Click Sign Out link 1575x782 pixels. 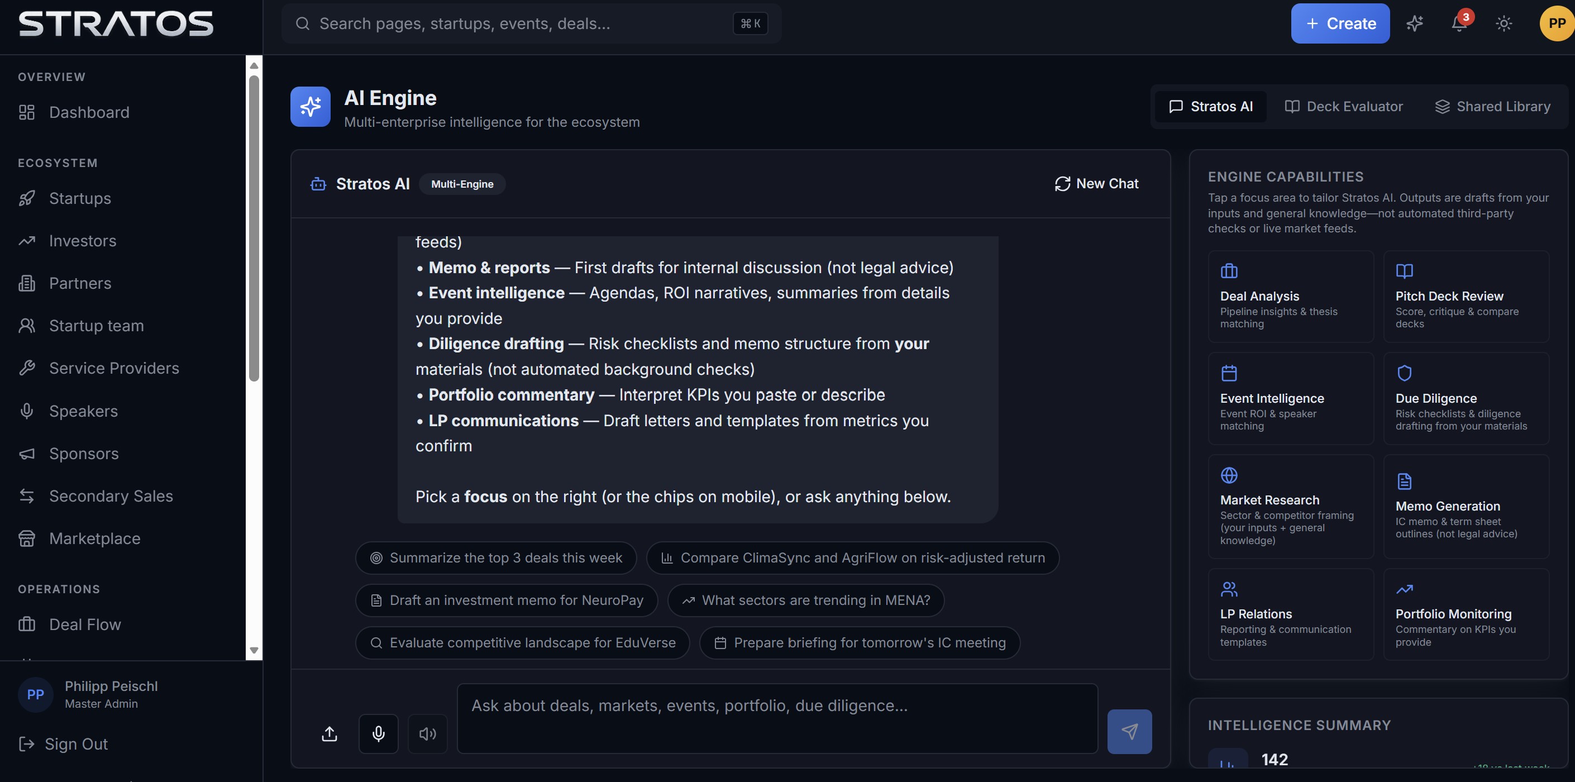[63, 744]
